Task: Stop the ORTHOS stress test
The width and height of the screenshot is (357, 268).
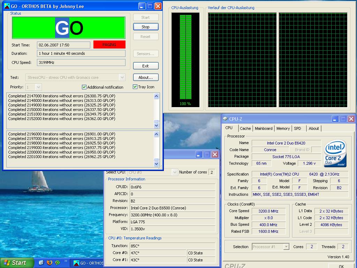Action: click(x=145, y=27)
